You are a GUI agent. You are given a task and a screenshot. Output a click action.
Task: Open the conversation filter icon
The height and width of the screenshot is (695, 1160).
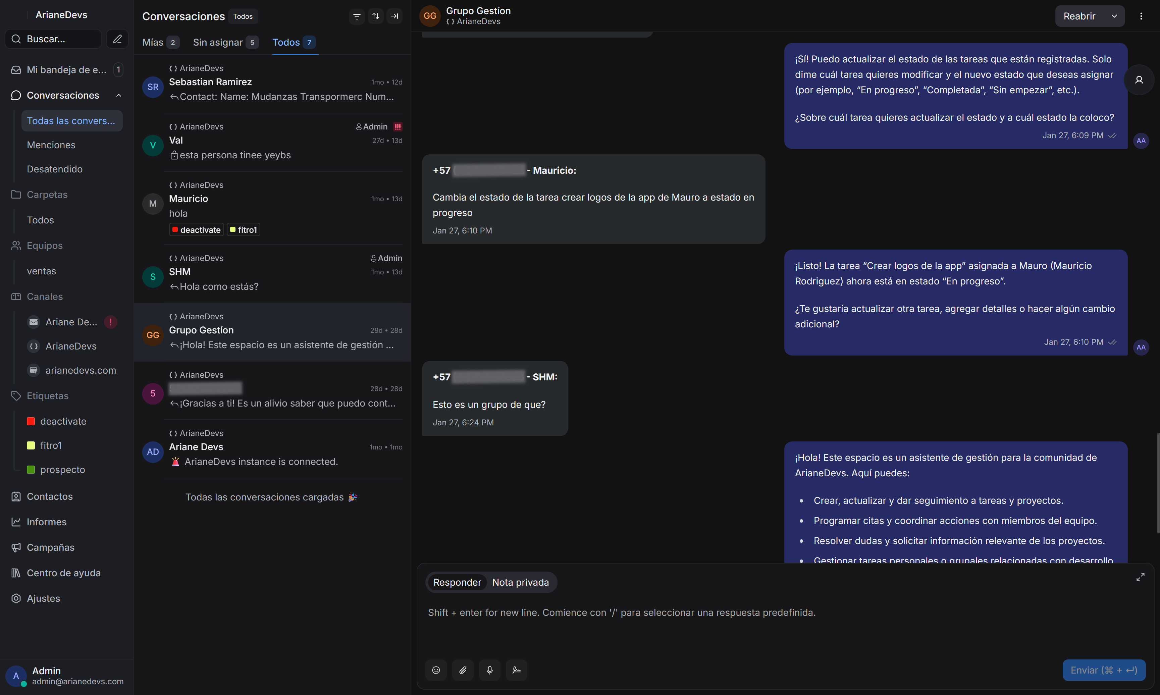(356, 16)
